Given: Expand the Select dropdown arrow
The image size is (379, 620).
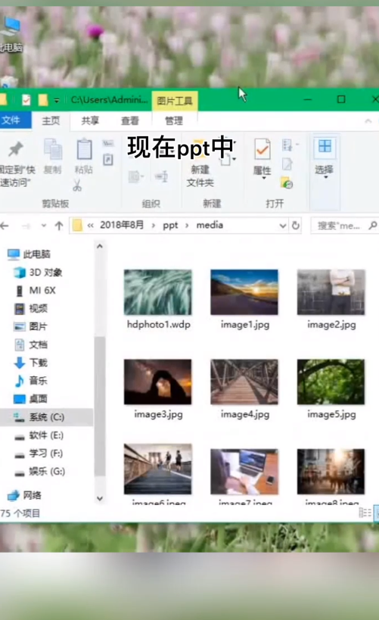Looking at the screenshot, I should click(325, 178).
